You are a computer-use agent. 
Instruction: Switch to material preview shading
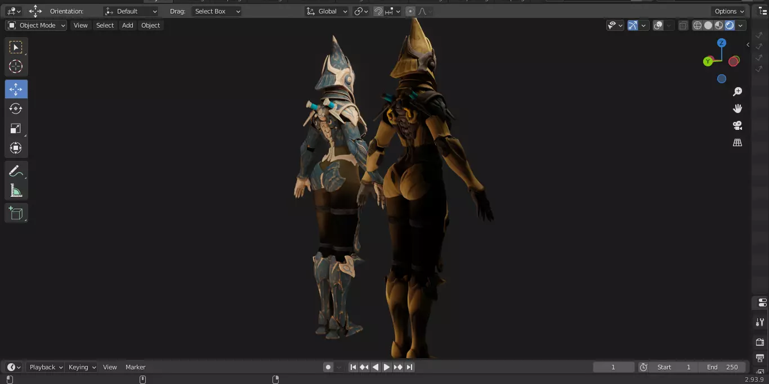[719, 25]
